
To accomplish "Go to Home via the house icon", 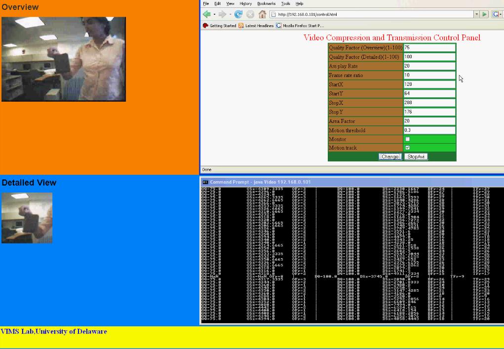I will point(262,14).
